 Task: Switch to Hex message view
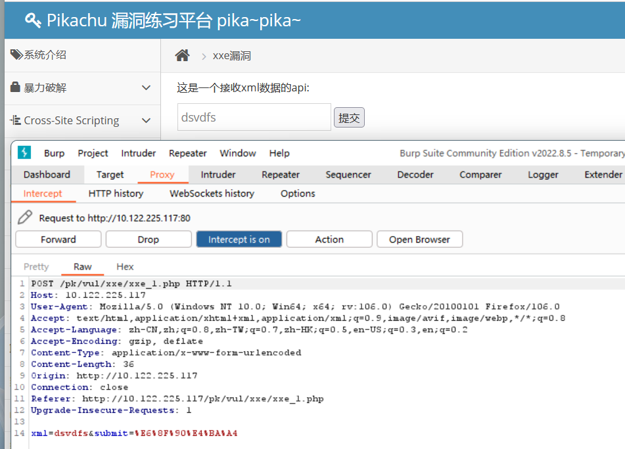pos(125,267)
